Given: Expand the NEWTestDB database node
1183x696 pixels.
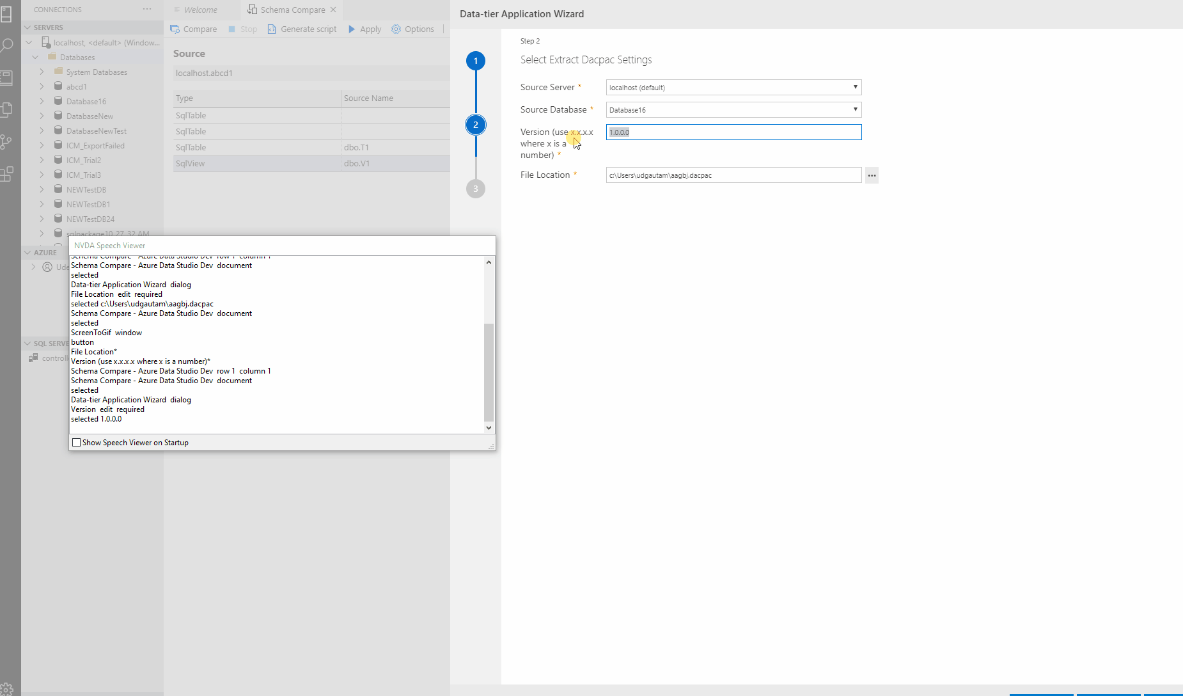Looking at the screenshot, I should point(42,189).
